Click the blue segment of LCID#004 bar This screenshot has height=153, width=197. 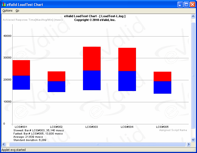[127, 81]
